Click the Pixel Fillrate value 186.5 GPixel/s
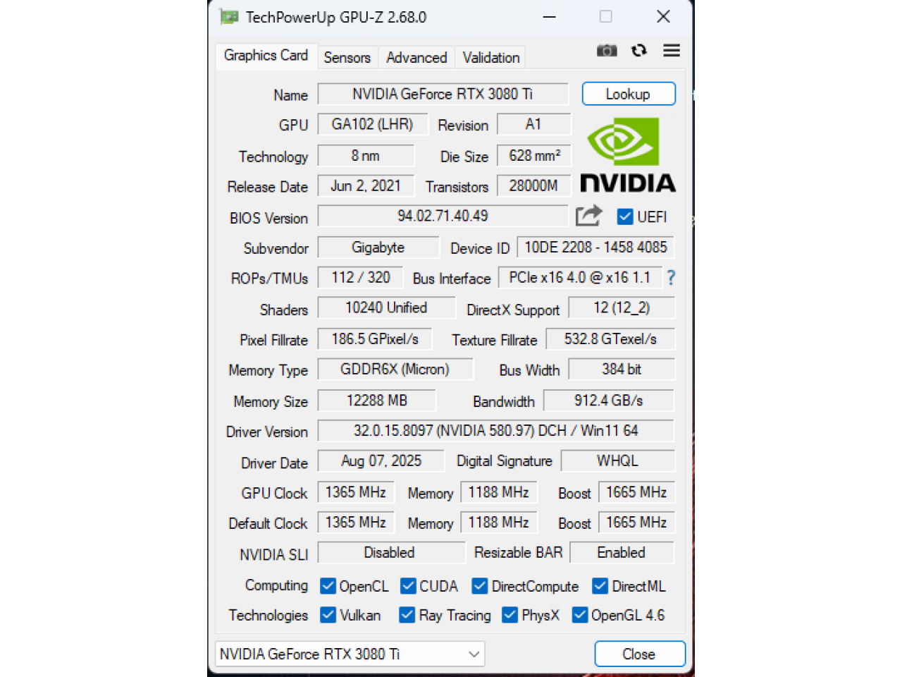The height and width of the screenshot is (677, 902). click(x=375, y=338)
